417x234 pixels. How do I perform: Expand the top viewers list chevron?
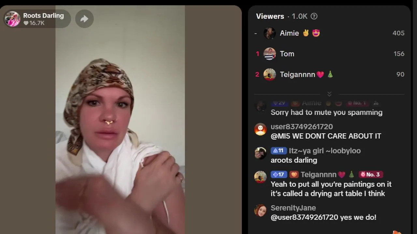tap(329, 94)
